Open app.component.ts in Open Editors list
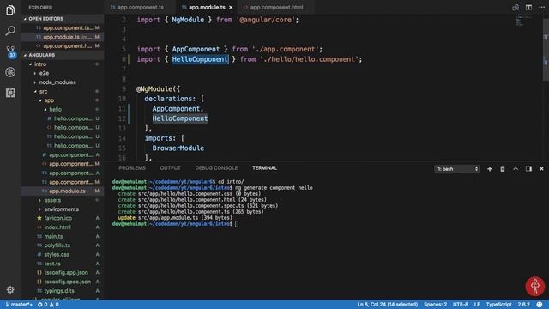 (63, 27)
